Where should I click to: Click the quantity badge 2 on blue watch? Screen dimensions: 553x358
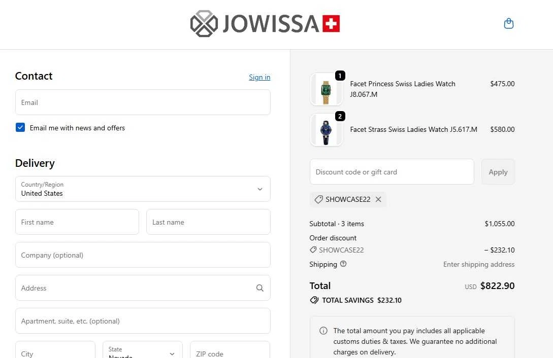click(340, 116)
